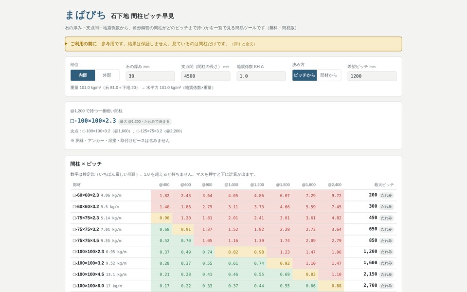
Task: Click max pitch 2,700 in □-100×100×6.0 row
Action: coord(370,286)
